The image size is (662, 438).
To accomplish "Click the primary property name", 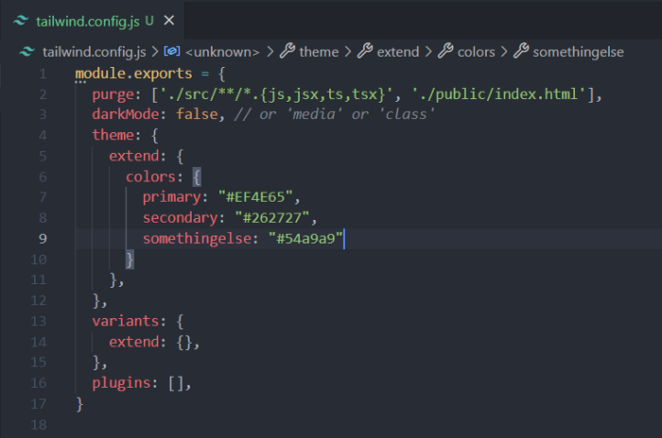I will click(x=171, y=197).
